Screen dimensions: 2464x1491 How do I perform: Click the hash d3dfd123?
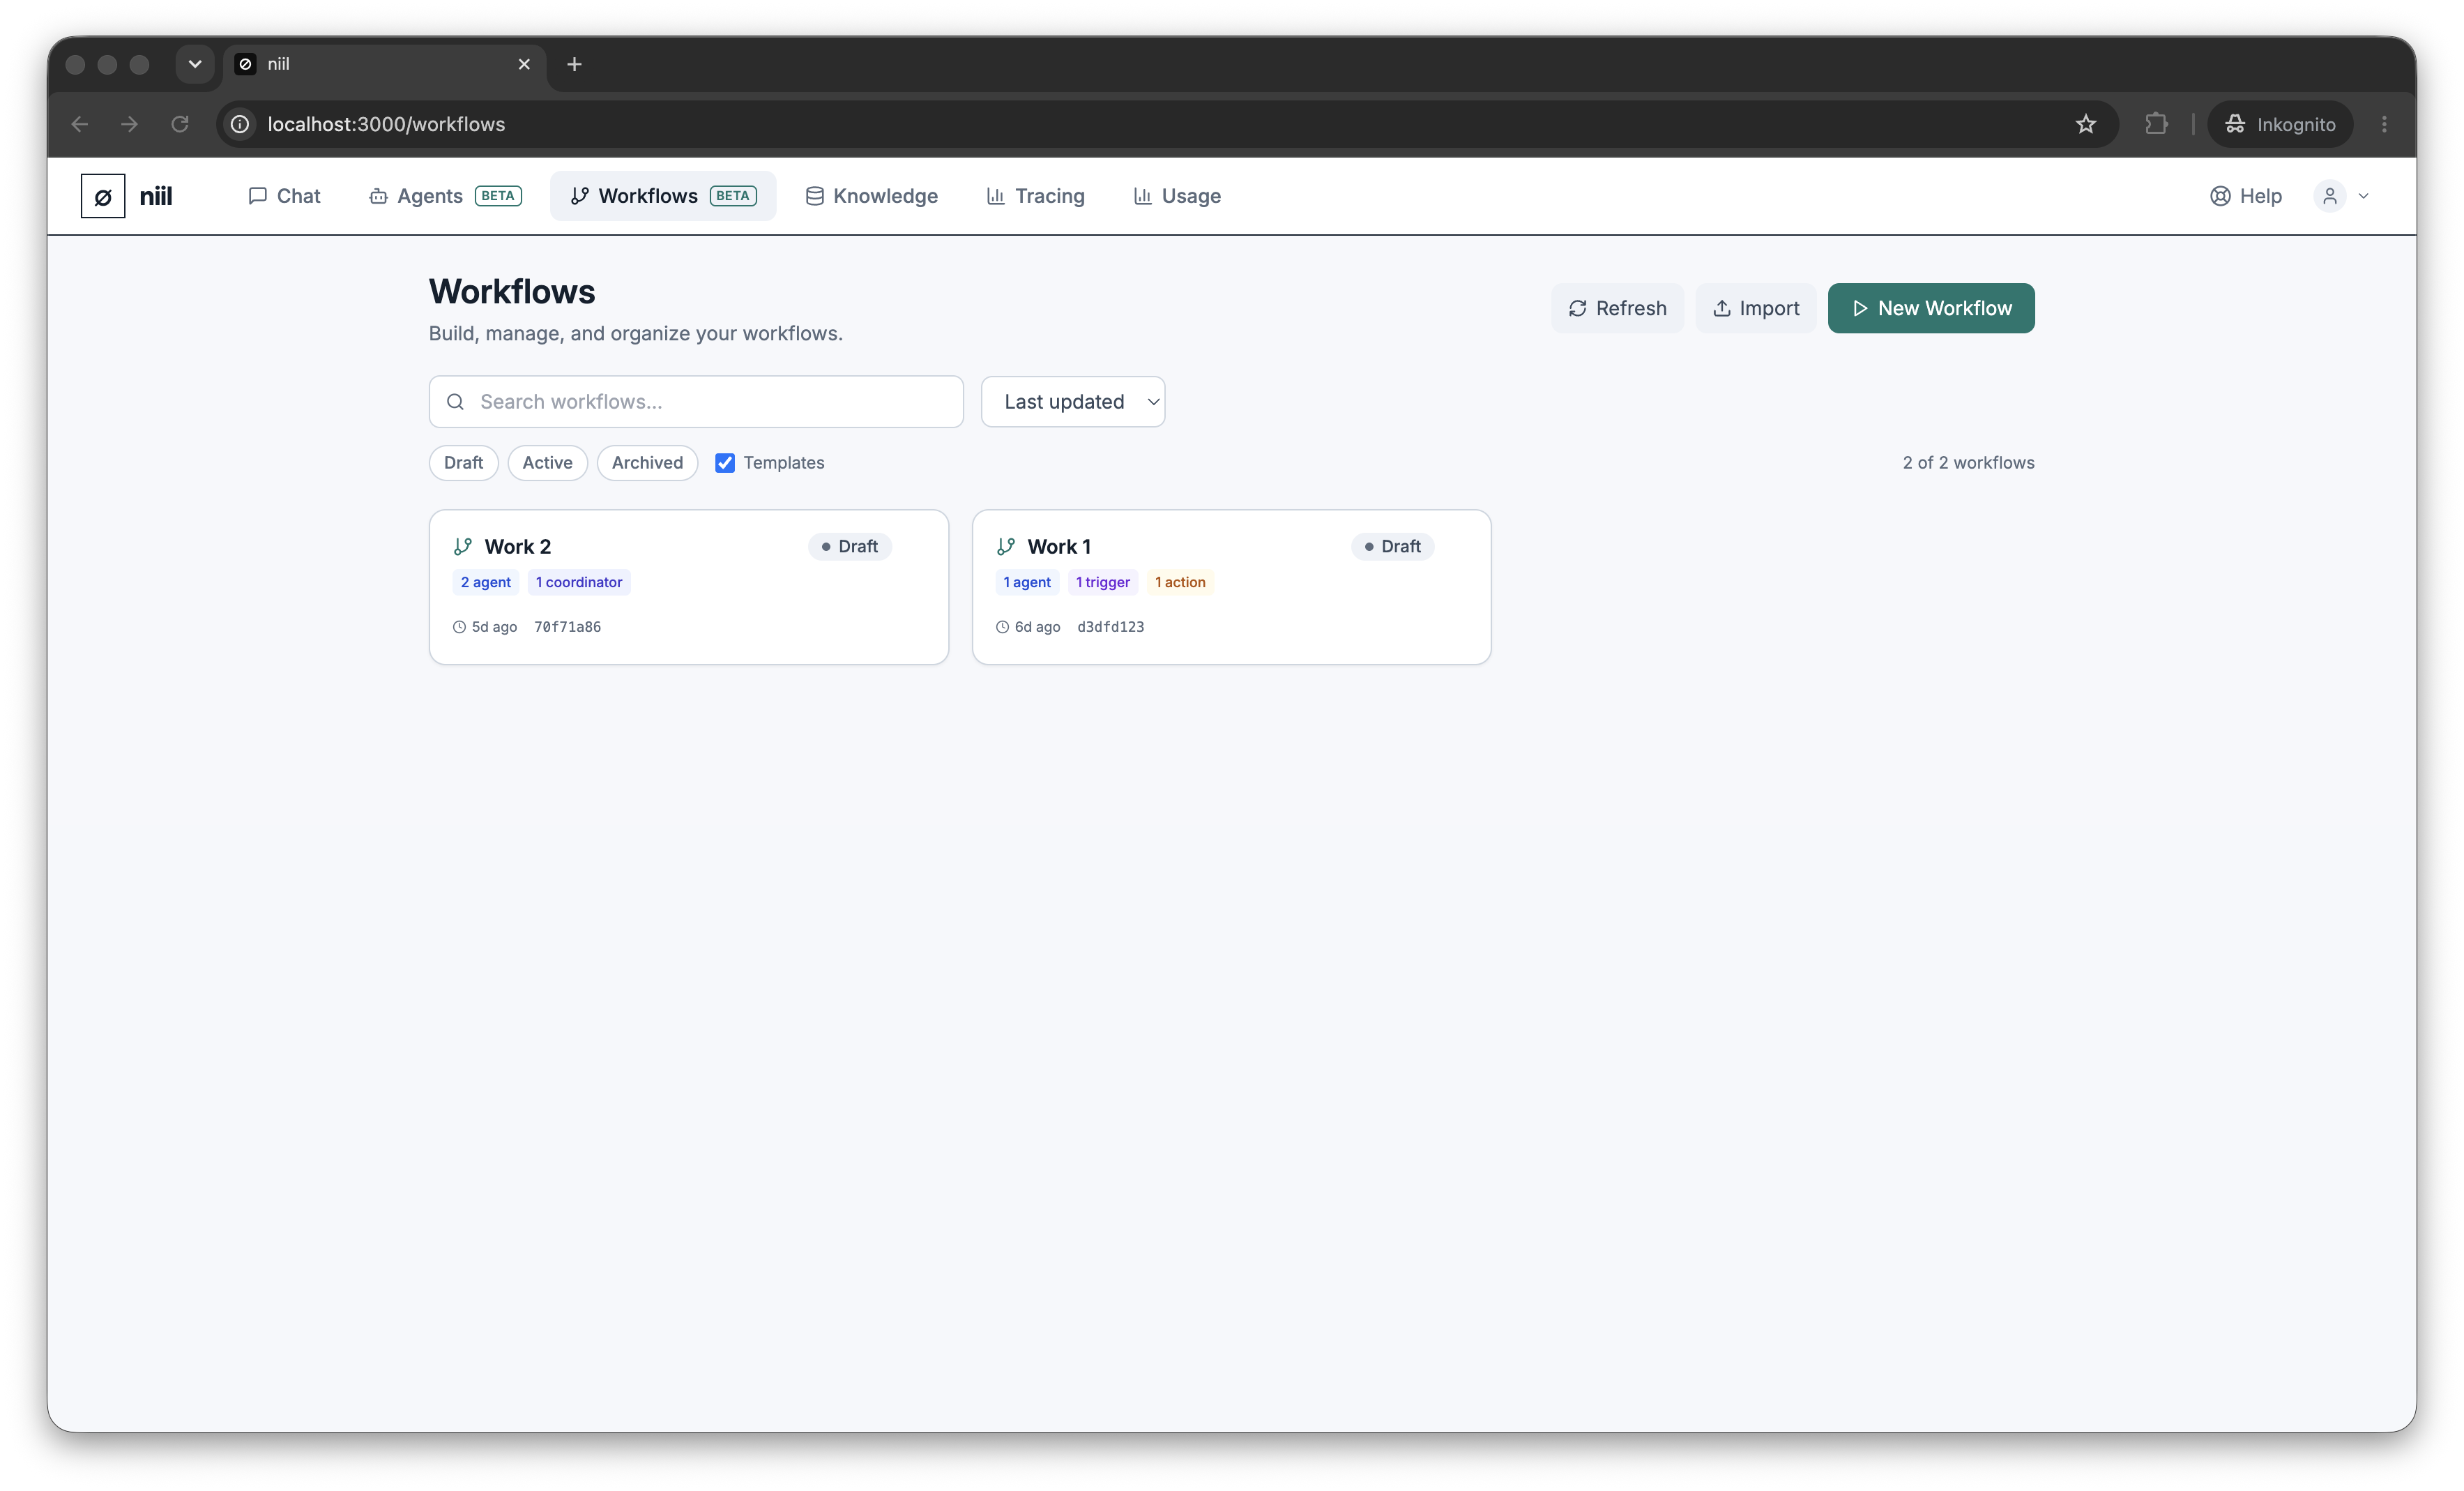point(1110,627)
